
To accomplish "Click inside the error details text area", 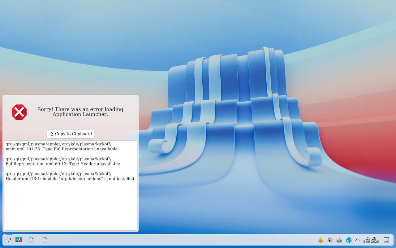I will (x=71, y=185).
